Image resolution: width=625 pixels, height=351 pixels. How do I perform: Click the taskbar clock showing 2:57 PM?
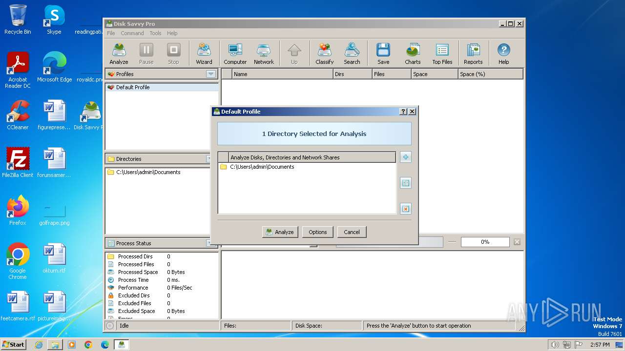600,345
